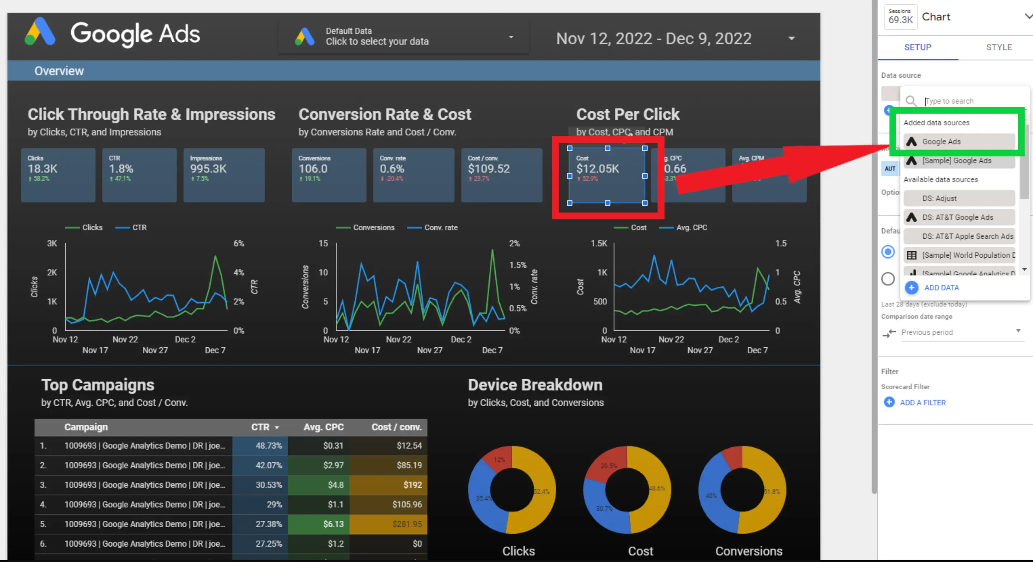Open the Previous period comparison dropdown
This screenshot has height=562, width=1033.
[962, 332]
